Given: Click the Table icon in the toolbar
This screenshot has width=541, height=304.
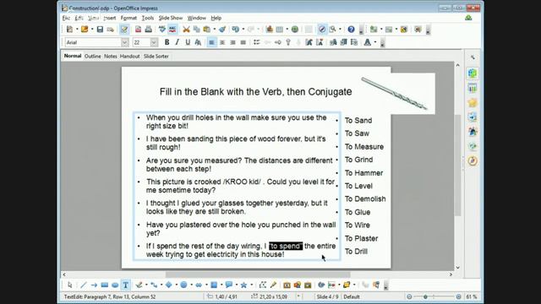Looking at the screenshot, I should [280, 30].
